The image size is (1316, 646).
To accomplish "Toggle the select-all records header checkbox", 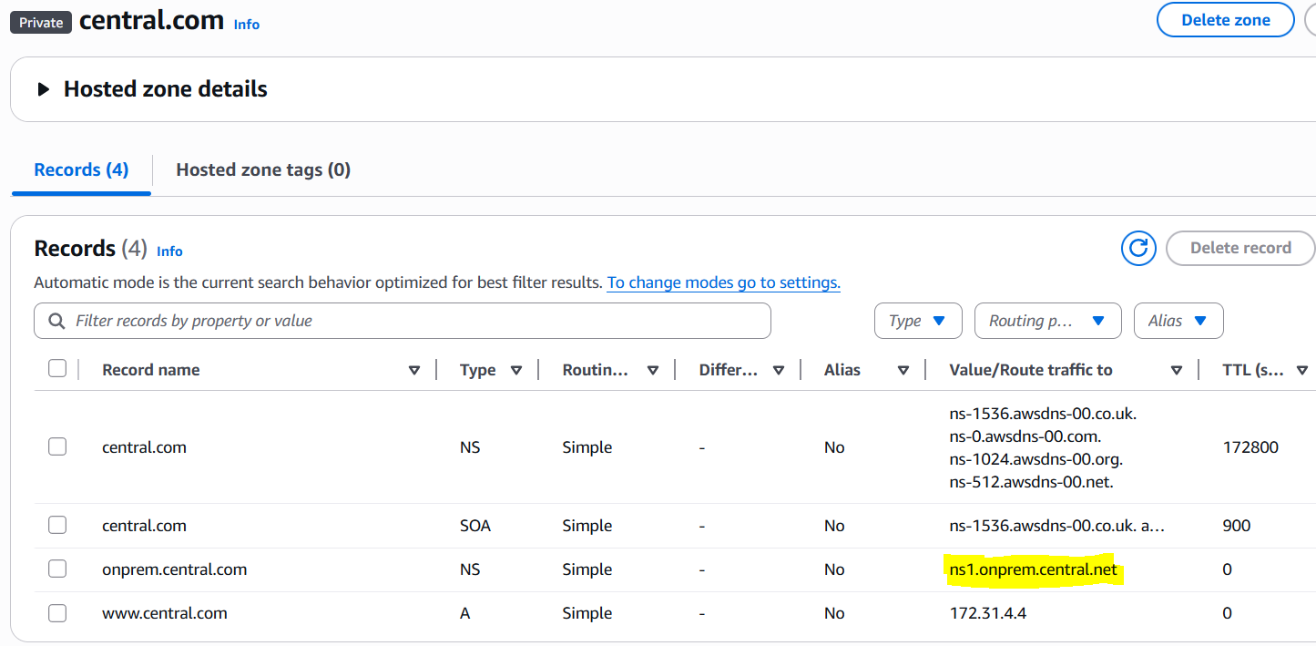I will pyautogui.click(x=57, y=369).
